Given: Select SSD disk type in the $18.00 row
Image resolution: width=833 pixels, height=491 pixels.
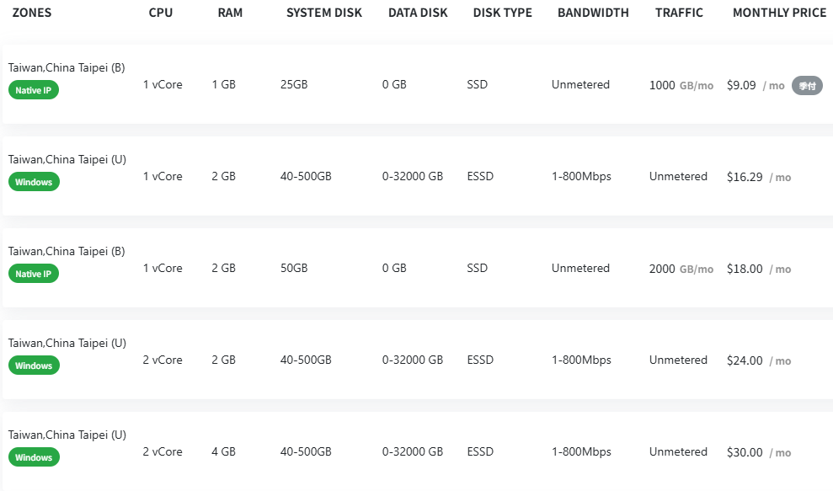Looking at the screenshot, I should 477,269.
